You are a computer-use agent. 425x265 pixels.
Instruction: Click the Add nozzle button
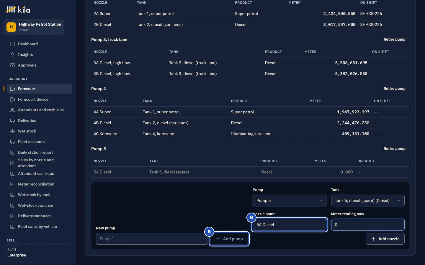pos(385,239)
